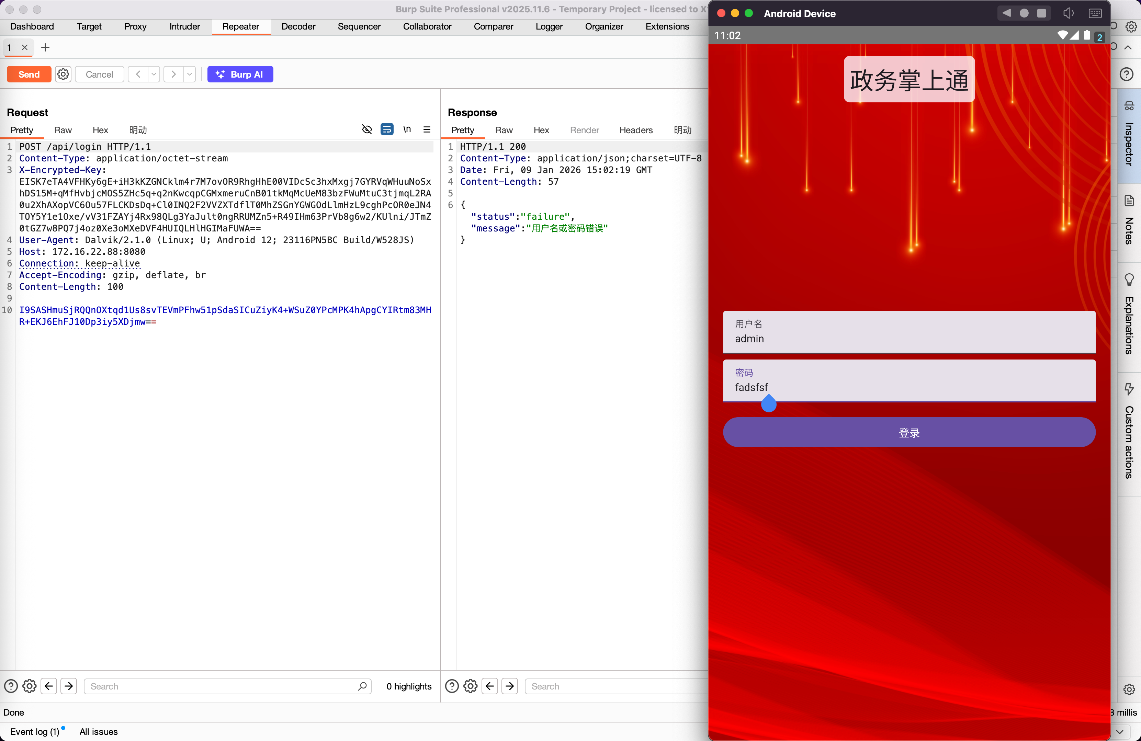Click the emulator back navigation triangle

coord(1006,13)
